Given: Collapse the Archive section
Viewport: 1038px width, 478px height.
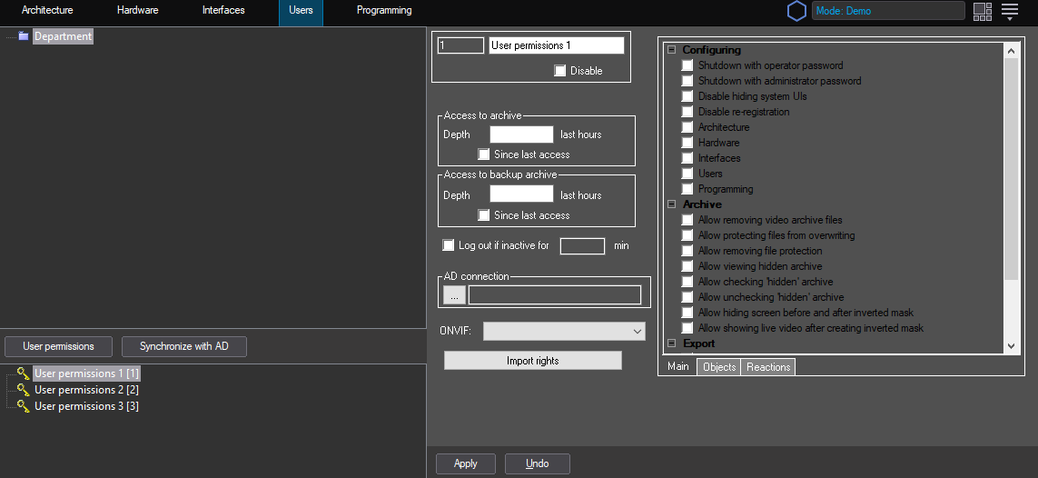Looking at the screenshot, I should click(671, 205).
